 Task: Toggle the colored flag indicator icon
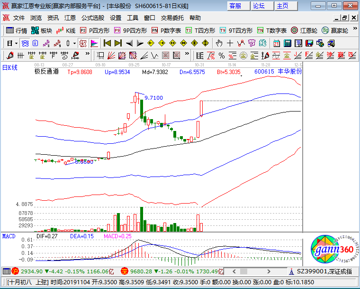click(94, 43)
